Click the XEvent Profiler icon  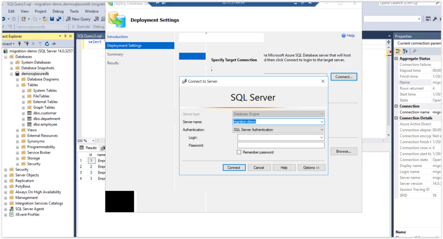click(12, 214)
